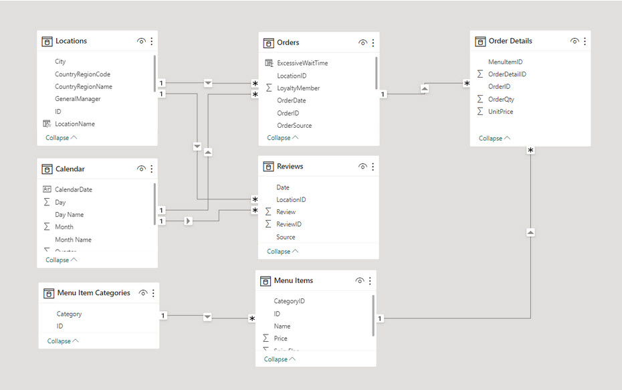Click the Calendar table icon in header
622x390 pixels.
47,169
